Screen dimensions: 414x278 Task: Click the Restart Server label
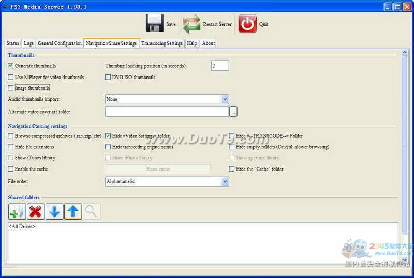coord(217,24)
